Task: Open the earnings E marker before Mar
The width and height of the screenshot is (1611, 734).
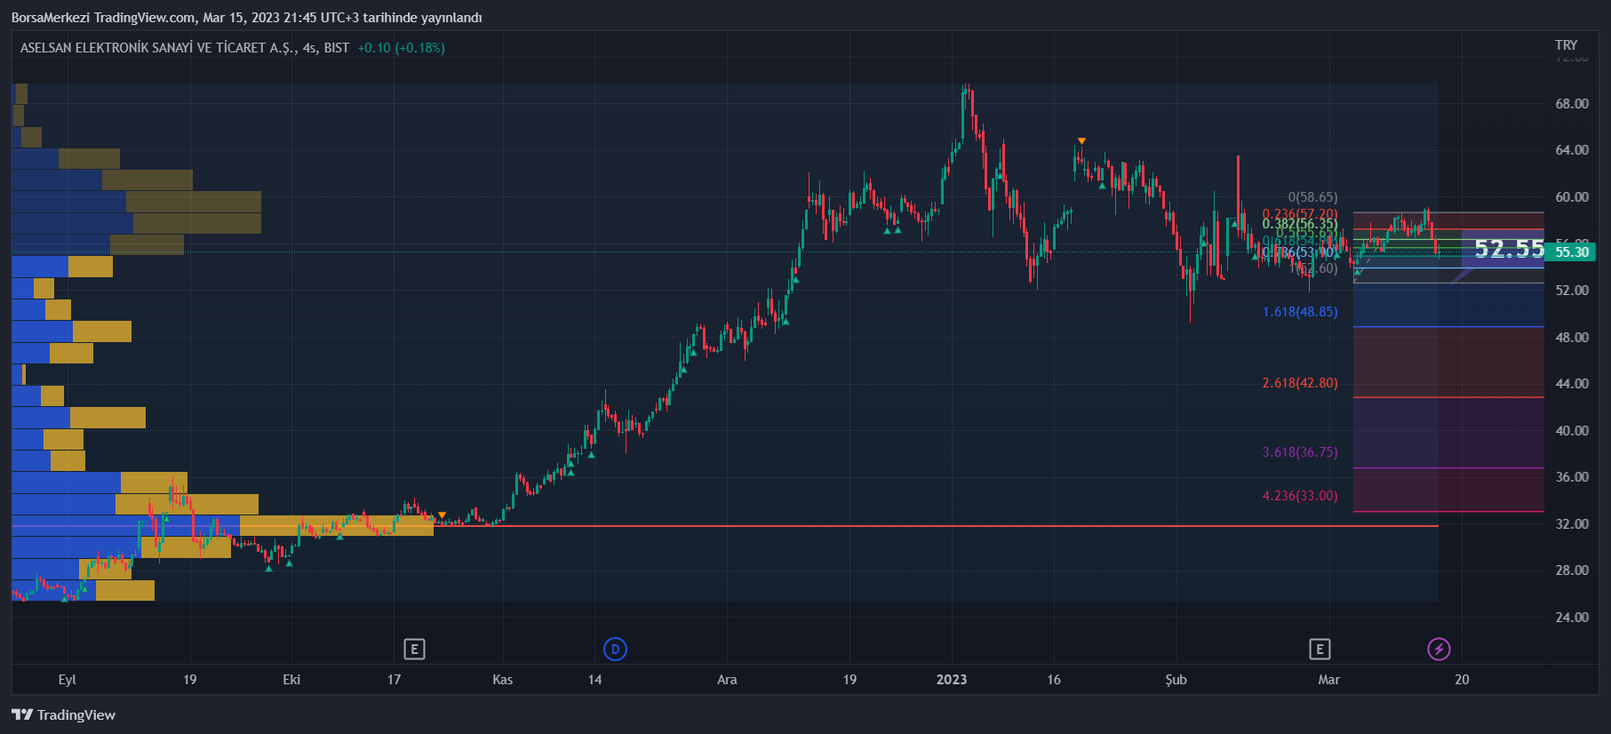Action: coord(1320,650)
